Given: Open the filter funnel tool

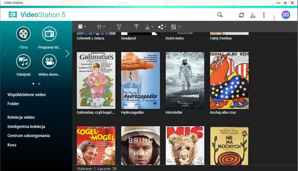Looking at the screenshot, I should coord(119,27).
